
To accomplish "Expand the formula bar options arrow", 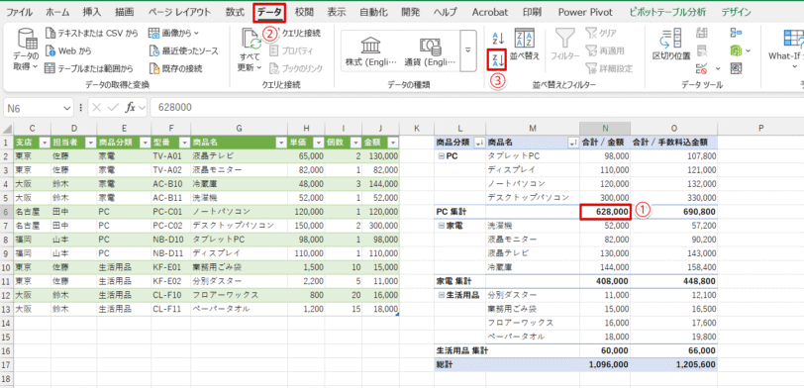I will (142, 107).
